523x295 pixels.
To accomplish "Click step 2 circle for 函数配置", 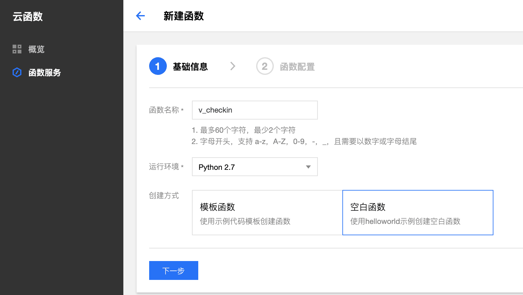I will [x=265, y=66].
